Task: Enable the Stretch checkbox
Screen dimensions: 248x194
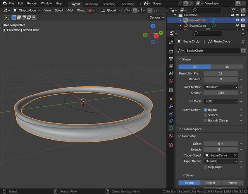Action: pyautogui.click(x=205, y=115)
